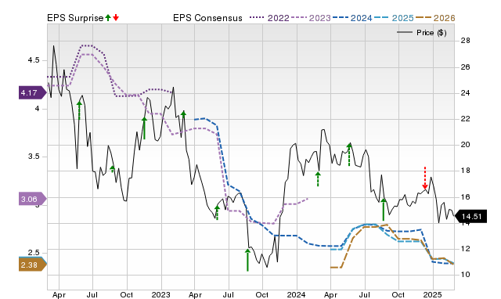Click the brown 2.38 EPS value tag
This screenshot has height=299, width=501.
coord(32,265)
